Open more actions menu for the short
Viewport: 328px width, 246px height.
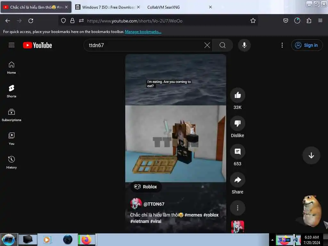tap(237, 208)
